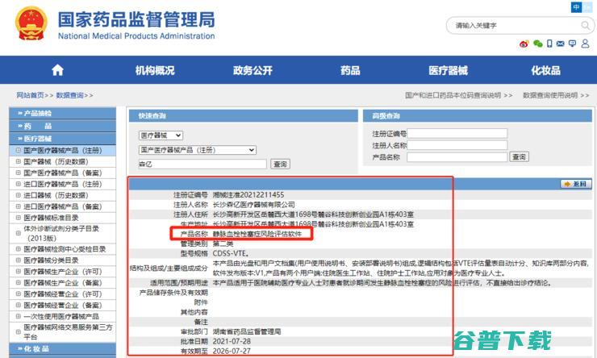The width and height of the screenshot is (597, 358).
Task: Click the 返回 back button
Action: pos(576,184)
